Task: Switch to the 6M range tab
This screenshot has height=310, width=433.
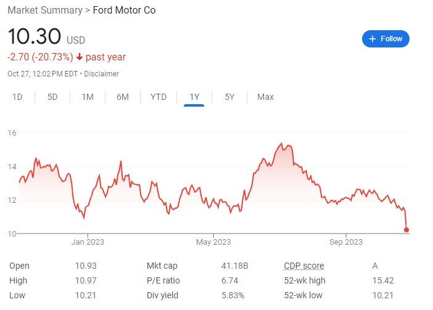Action: pyautogui.click(x=123, y=97)
